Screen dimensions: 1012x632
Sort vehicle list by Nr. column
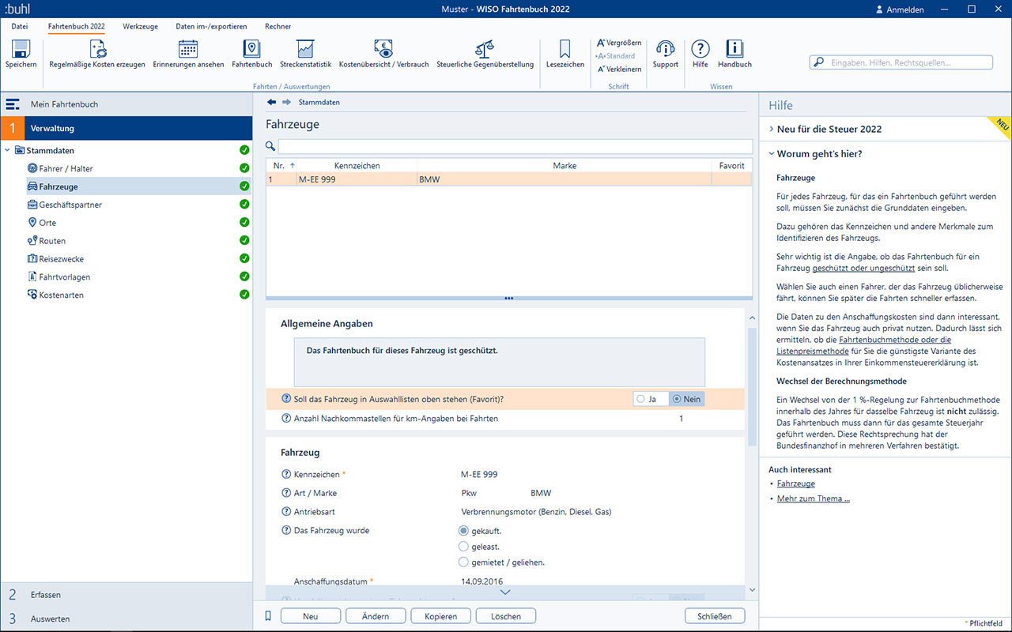point(281,166)
